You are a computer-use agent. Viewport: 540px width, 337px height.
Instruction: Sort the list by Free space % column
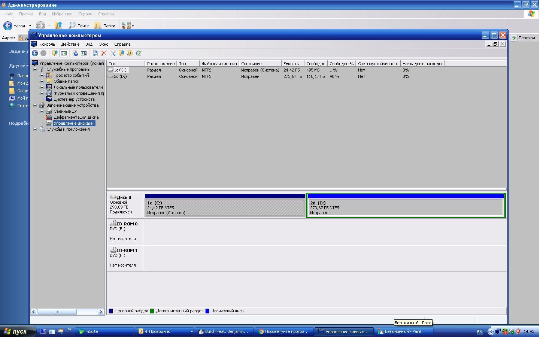[341, 64]
